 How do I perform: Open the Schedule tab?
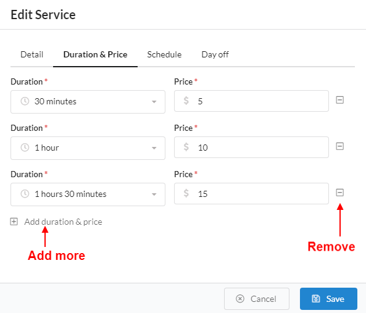click(164, 54)
